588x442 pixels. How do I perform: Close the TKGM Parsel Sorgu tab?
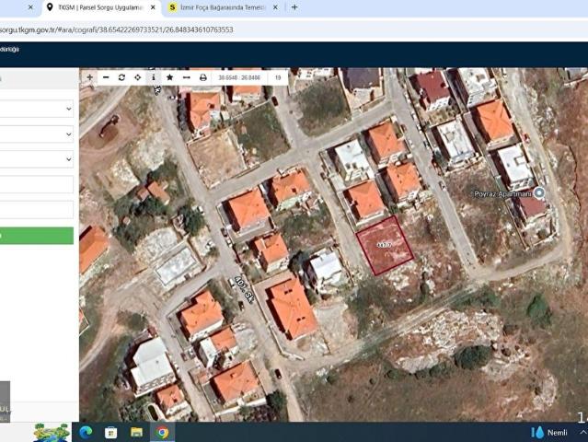153,7
